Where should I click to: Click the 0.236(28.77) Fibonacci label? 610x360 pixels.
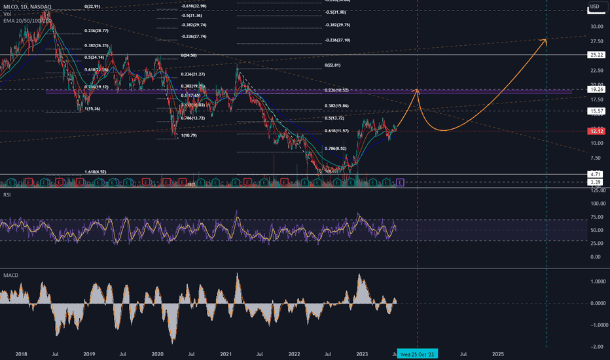96,30
